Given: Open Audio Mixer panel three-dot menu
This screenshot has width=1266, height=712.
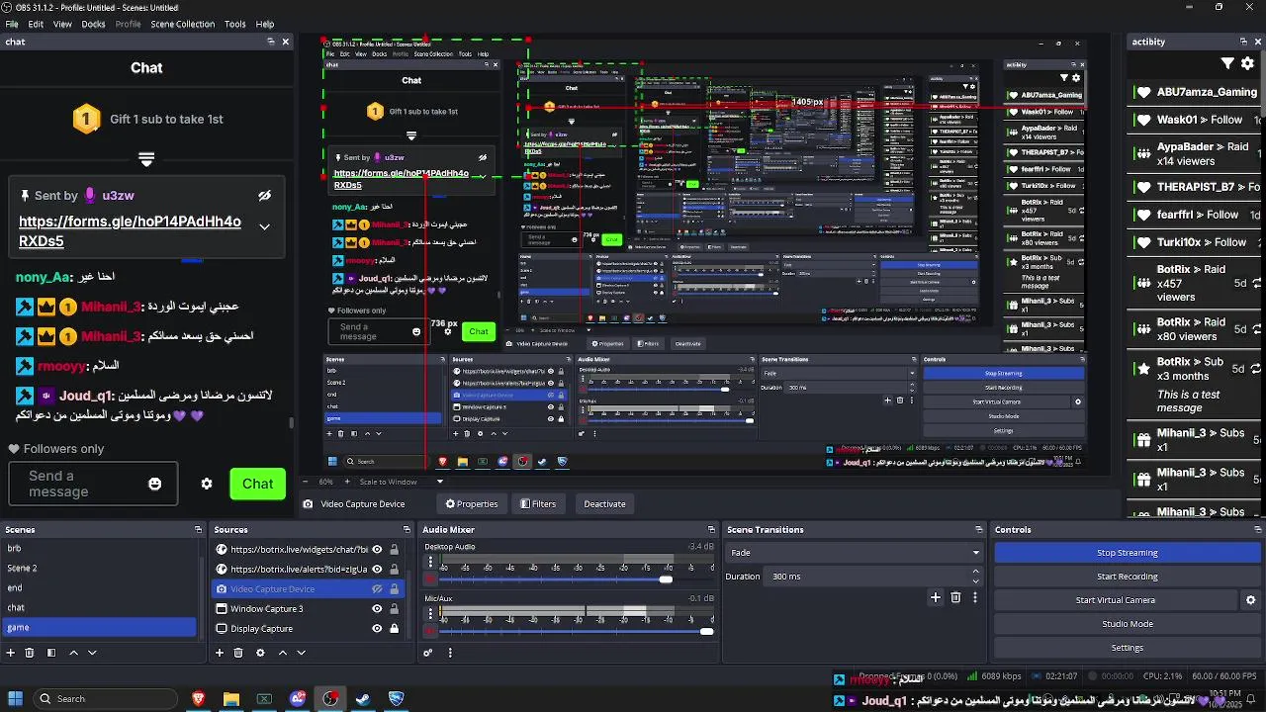Looking at the screenshot, I should point(450,653).
